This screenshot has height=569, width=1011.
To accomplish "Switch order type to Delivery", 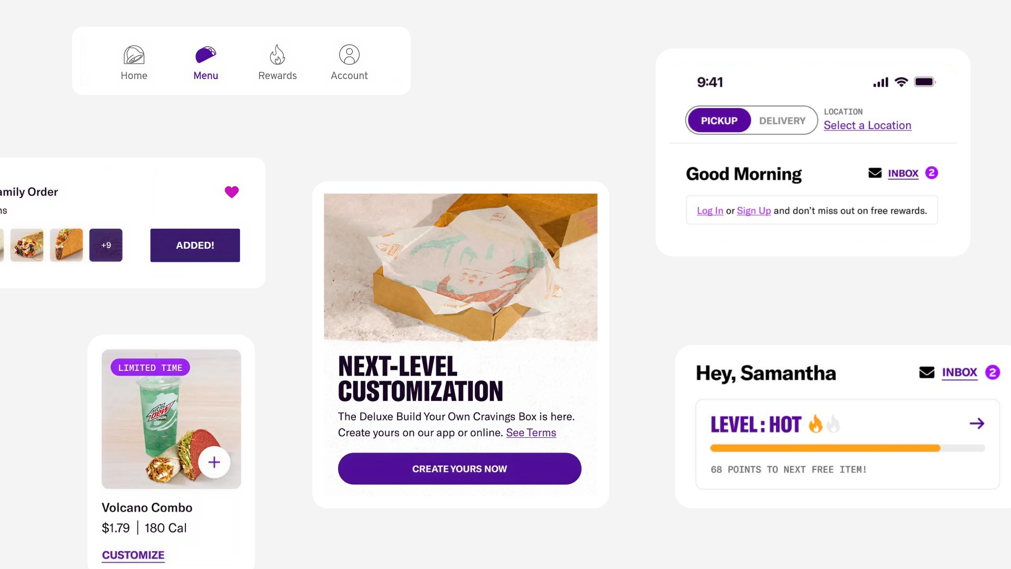I will [x=782, y=121].
